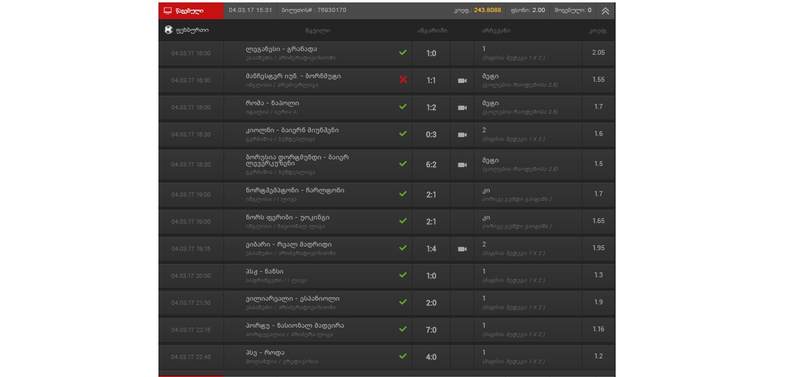
Task: Click green checkmark in the 4:0 score row
Action: 403,356
